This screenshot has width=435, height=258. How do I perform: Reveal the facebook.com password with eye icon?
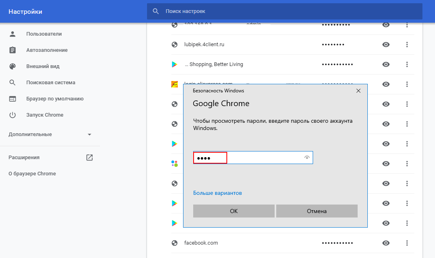[386, 243]
